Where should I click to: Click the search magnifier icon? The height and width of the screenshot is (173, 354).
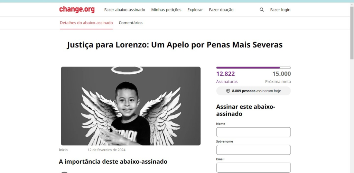pyautogui.click(x=262, y=10)
